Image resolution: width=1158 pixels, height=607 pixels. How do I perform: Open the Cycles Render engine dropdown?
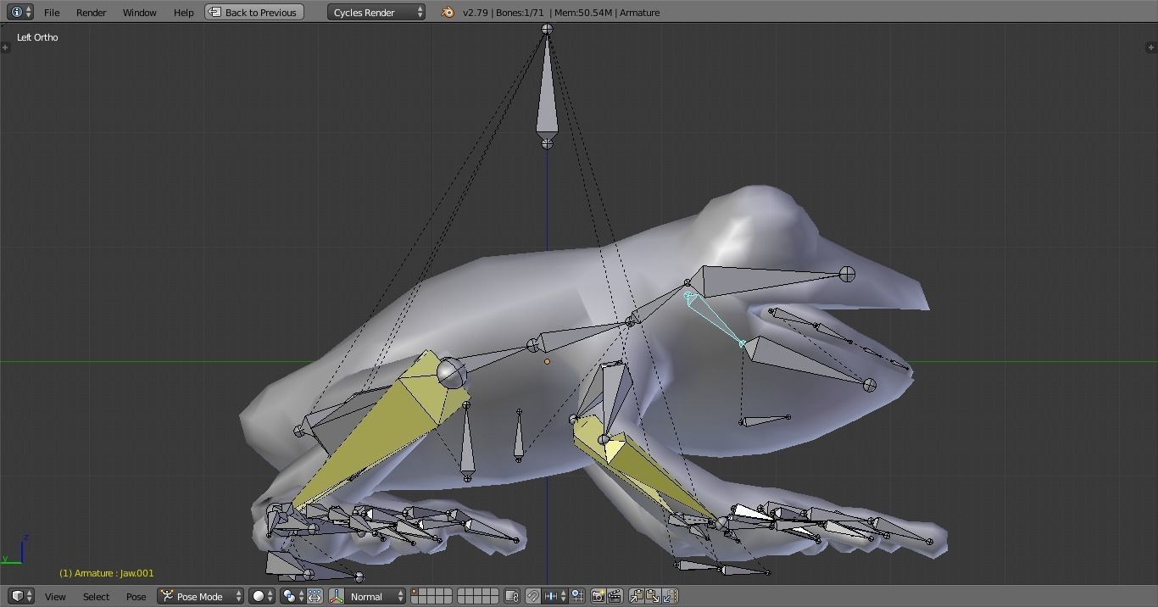pyautogui.click(x=377, y=12)
